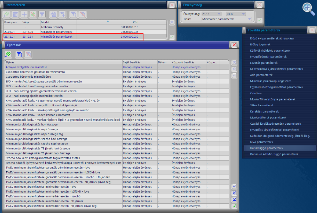Click the green edit pencil in Eljárások toolbar
This screenshot has height=213, width=317.
8,54
